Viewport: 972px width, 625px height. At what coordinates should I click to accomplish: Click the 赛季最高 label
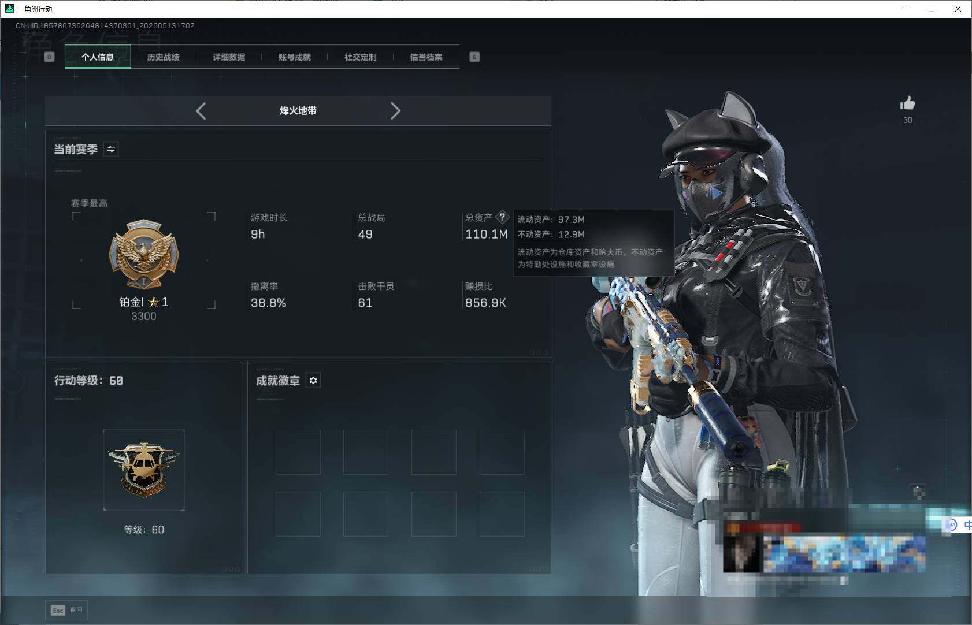(89, 203)
